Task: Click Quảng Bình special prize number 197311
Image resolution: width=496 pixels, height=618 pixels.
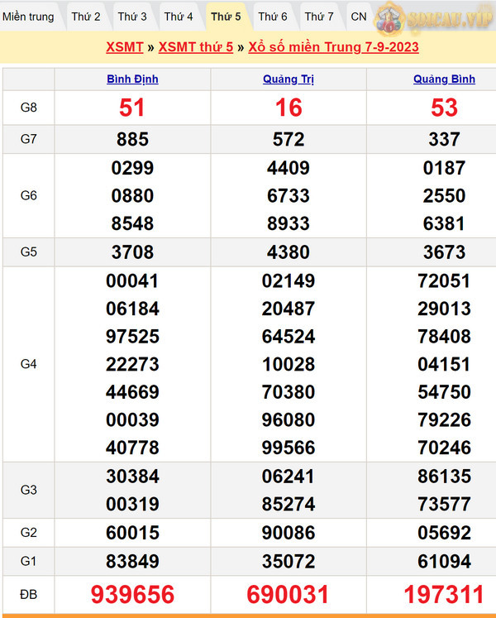Action: pyautogui.click(x=445, y=594)
